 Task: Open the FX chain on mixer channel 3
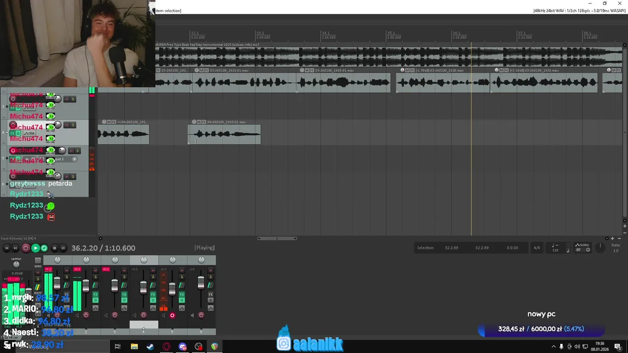(x=124, y=295)
